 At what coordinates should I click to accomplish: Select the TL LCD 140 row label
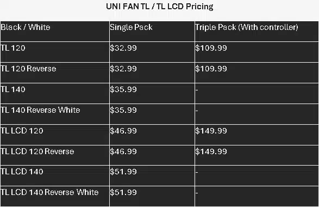[x=22, y=172]
